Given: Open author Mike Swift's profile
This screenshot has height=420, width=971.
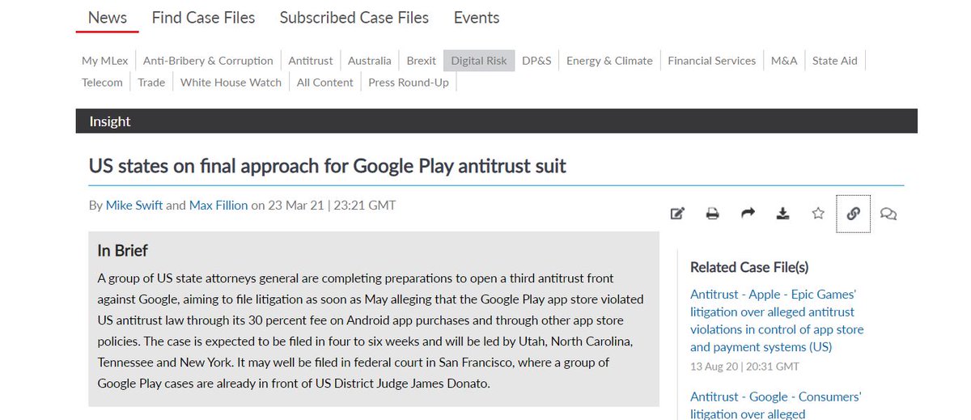Looking at the screenshot, I should (x=134, y=206).
